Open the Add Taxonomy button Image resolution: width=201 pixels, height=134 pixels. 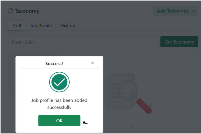tap(175, 11)
